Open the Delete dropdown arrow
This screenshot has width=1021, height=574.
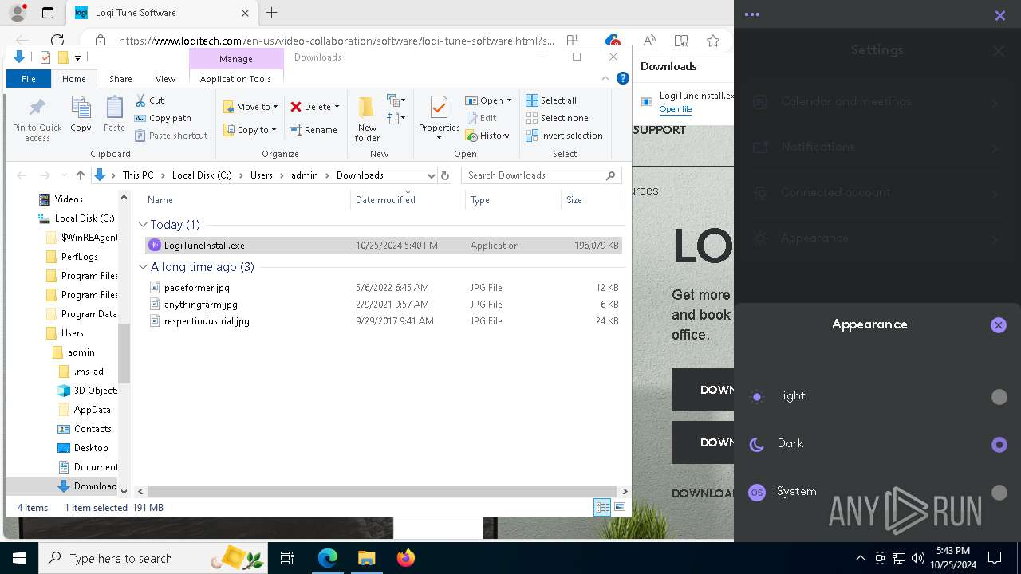click(337, 107)
